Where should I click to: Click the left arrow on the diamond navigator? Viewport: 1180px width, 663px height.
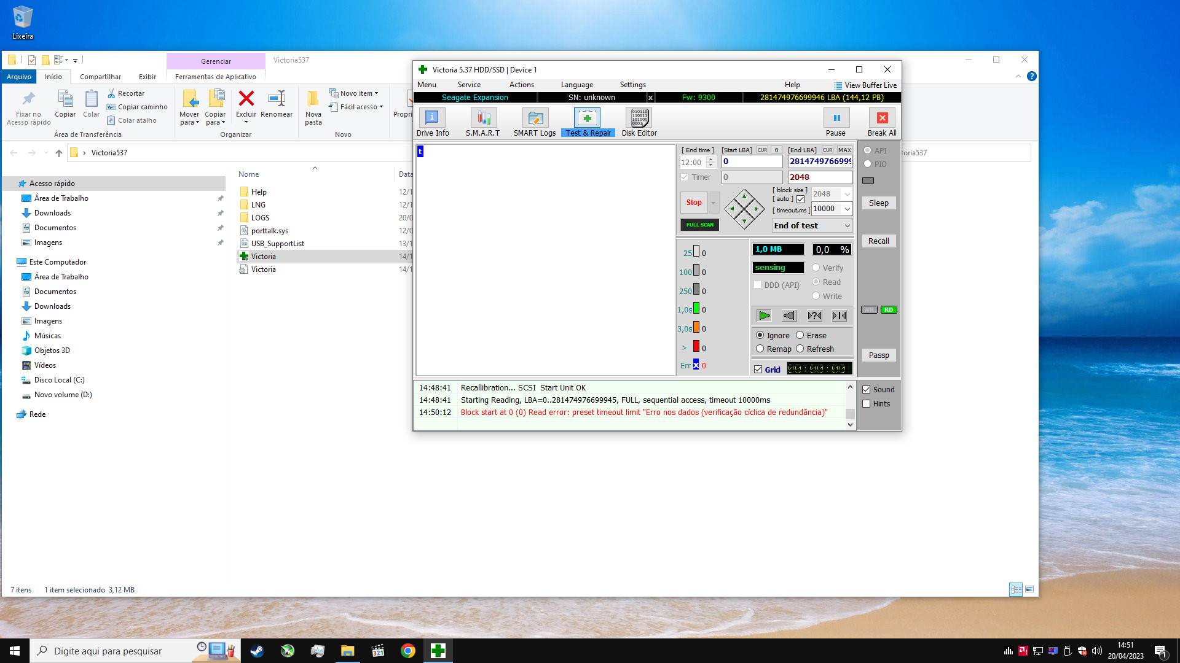point(732,209)
